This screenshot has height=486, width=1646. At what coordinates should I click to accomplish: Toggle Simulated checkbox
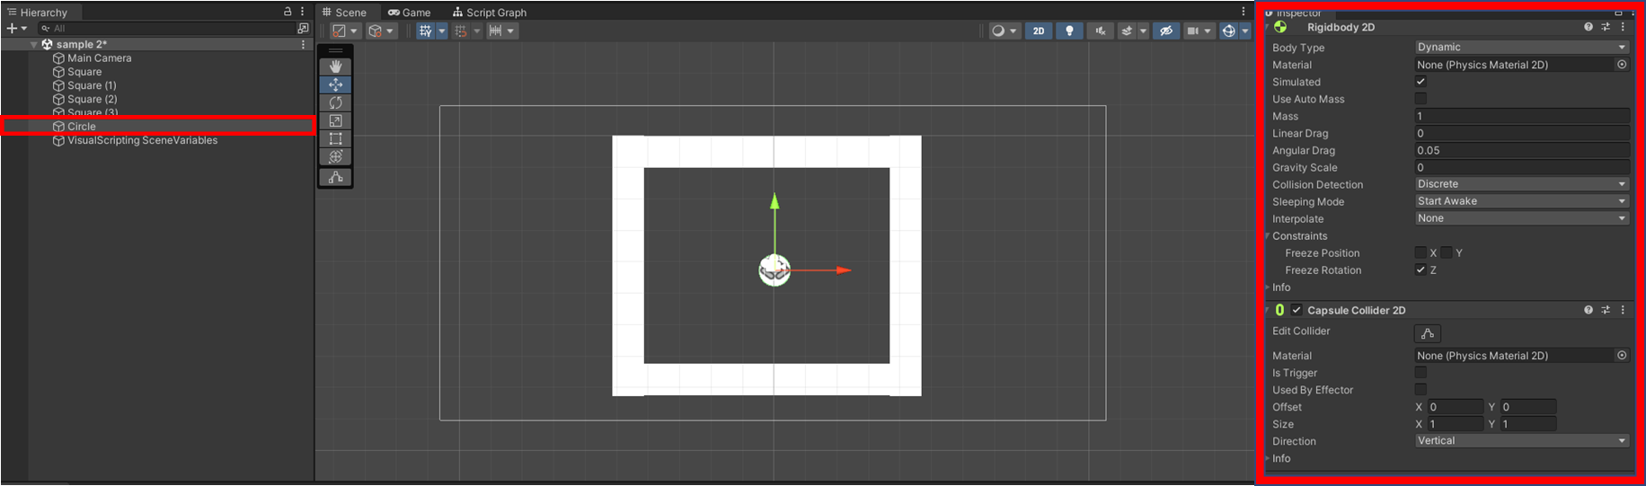click(x=1420, y=82)
